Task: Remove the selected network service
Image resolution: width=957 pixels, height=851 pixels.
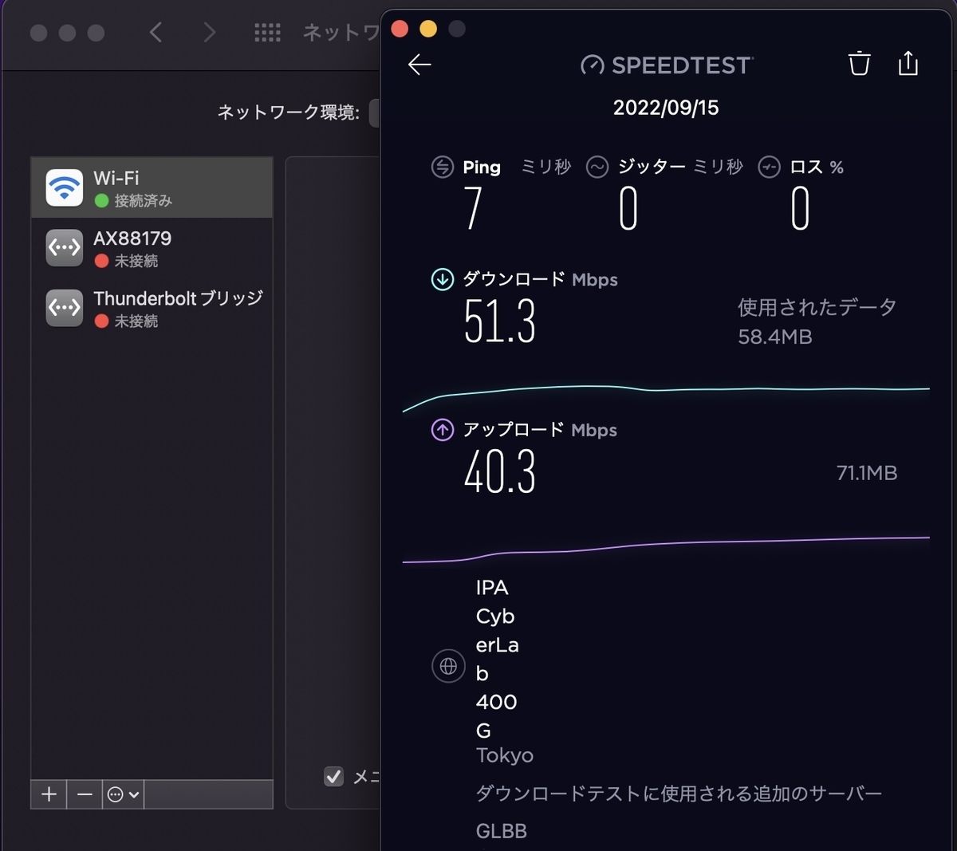Action: (x=85, y=794)
